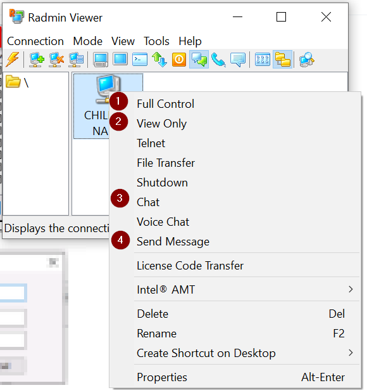The width and height of the screenshot is (367, 390).
Task: Choose Telnet from context menu
Action: tap(235, 143)
